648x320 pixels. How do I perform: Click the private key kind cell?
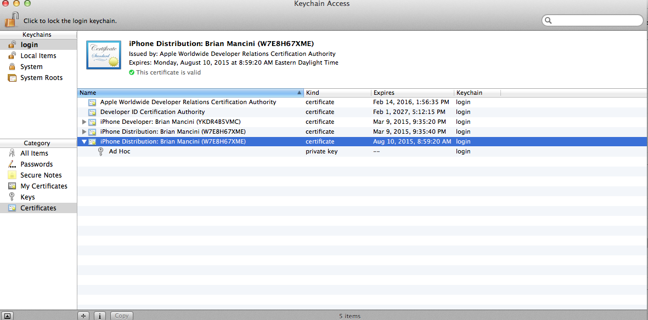coord(322,152)
